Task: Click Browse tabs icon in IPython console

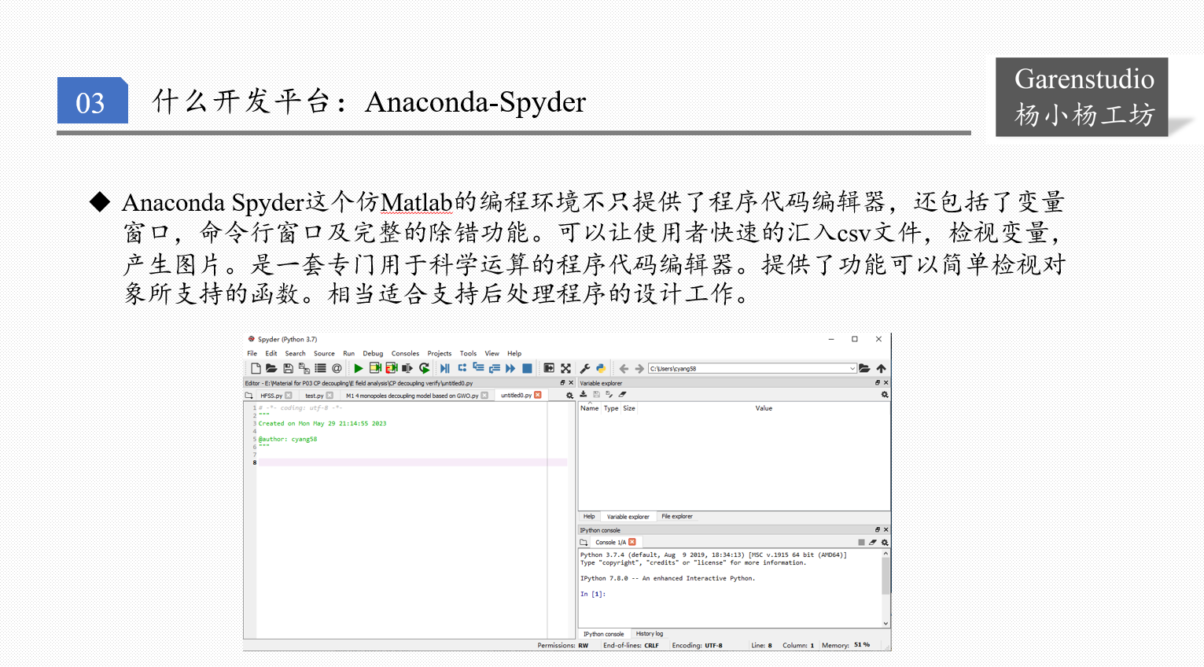Action: pos(584,542)
